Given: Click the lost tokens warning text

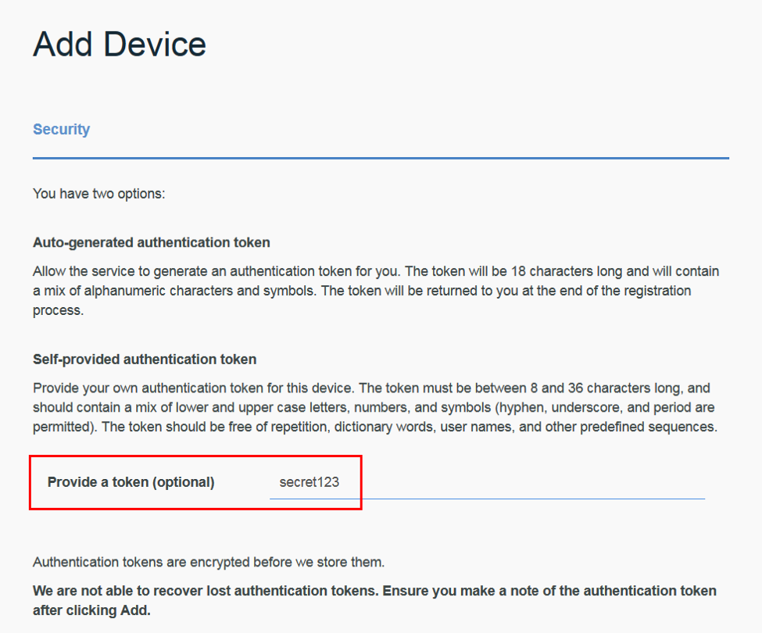Looking at the screenshot, I should tap(375, 591).
